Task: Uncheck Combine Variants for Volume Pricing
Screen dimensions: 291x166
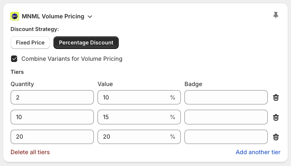Action: point(14,59)
